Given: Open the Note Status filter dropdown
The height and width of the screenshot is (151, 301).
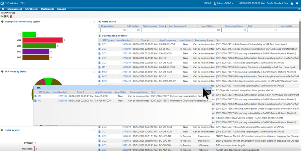Looking at the screenshot, I should point(218,30).
